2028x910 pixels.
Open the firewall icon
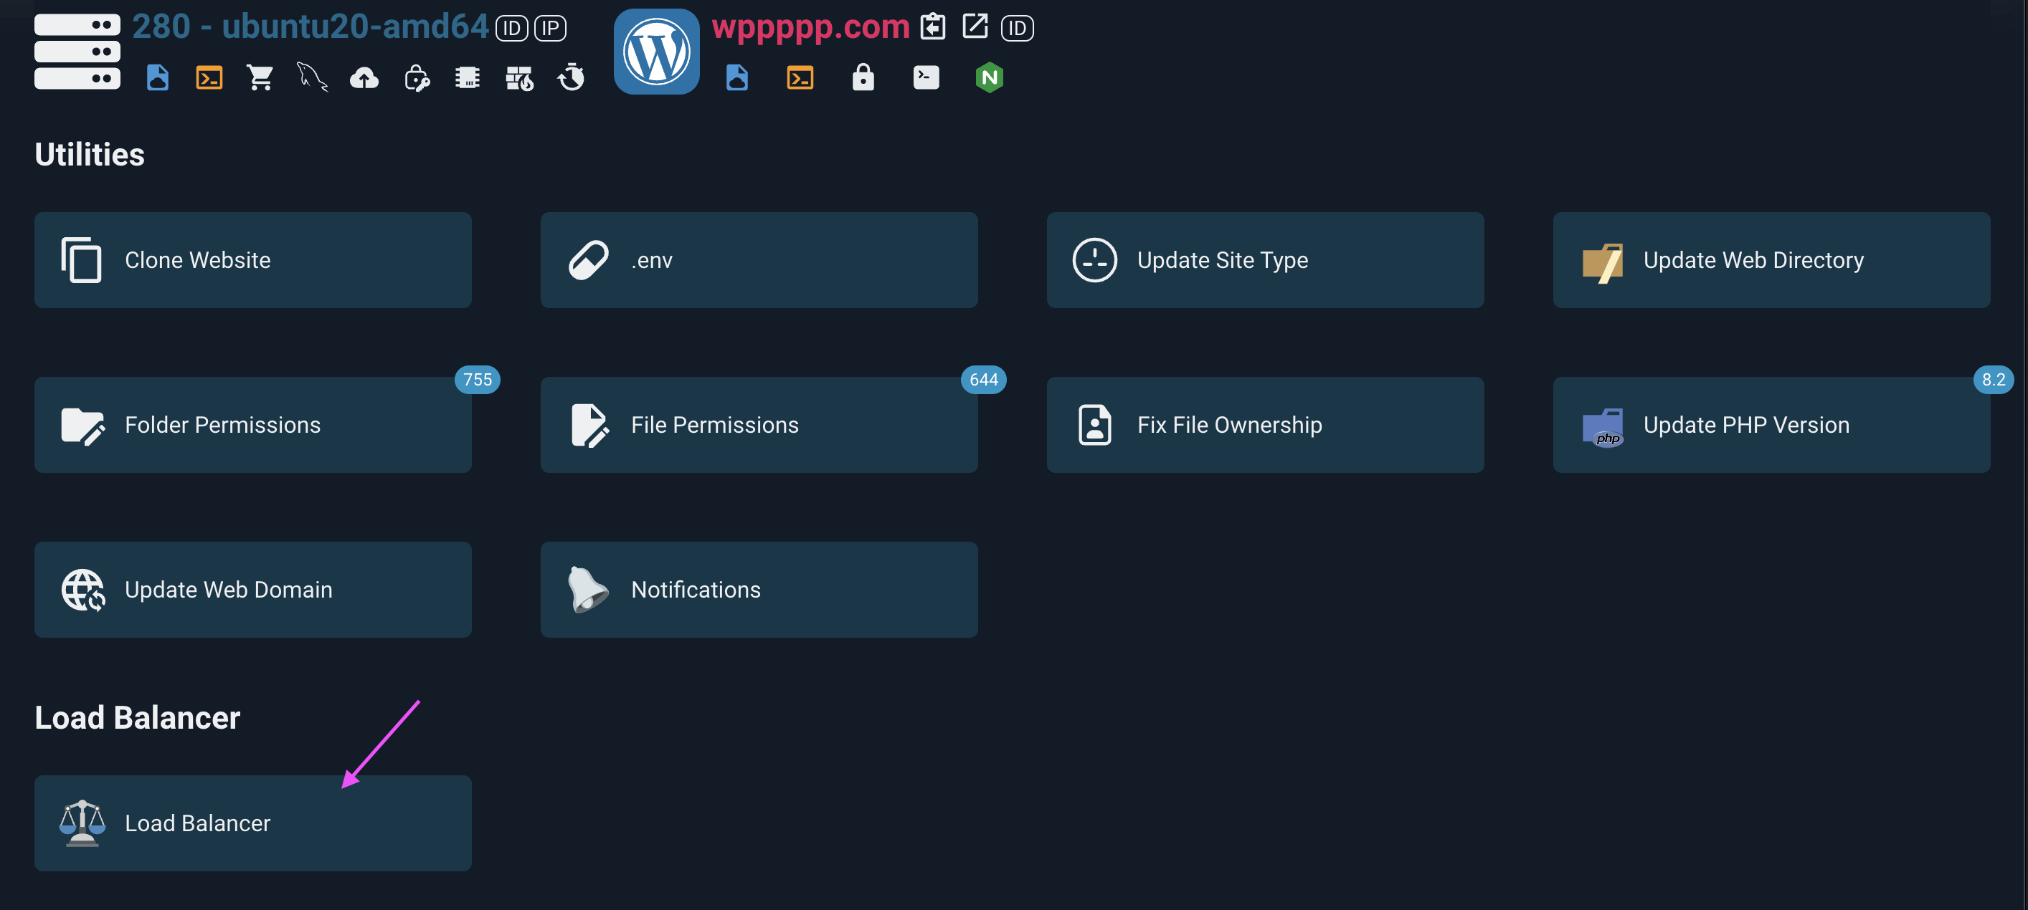(520, 77)
